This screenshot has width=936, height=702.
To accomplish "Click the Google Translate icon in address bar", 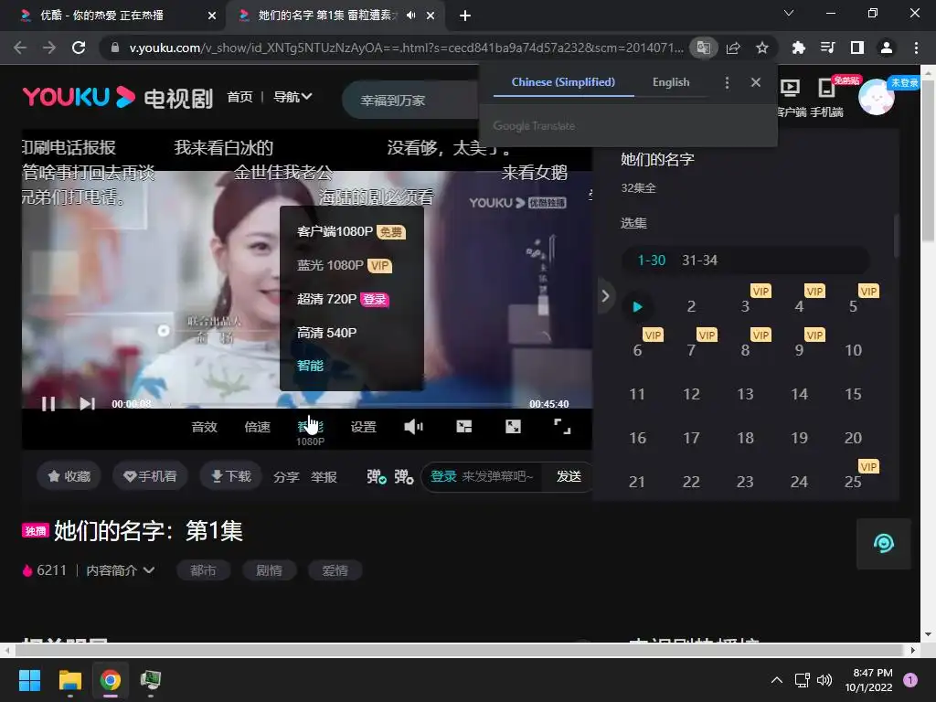I will pos(703,48).
